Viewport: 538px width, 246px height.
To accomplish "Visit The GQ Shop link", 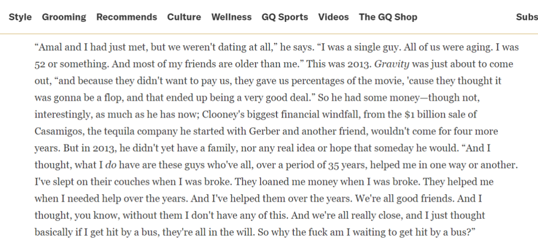I will (x=388, y=17).
